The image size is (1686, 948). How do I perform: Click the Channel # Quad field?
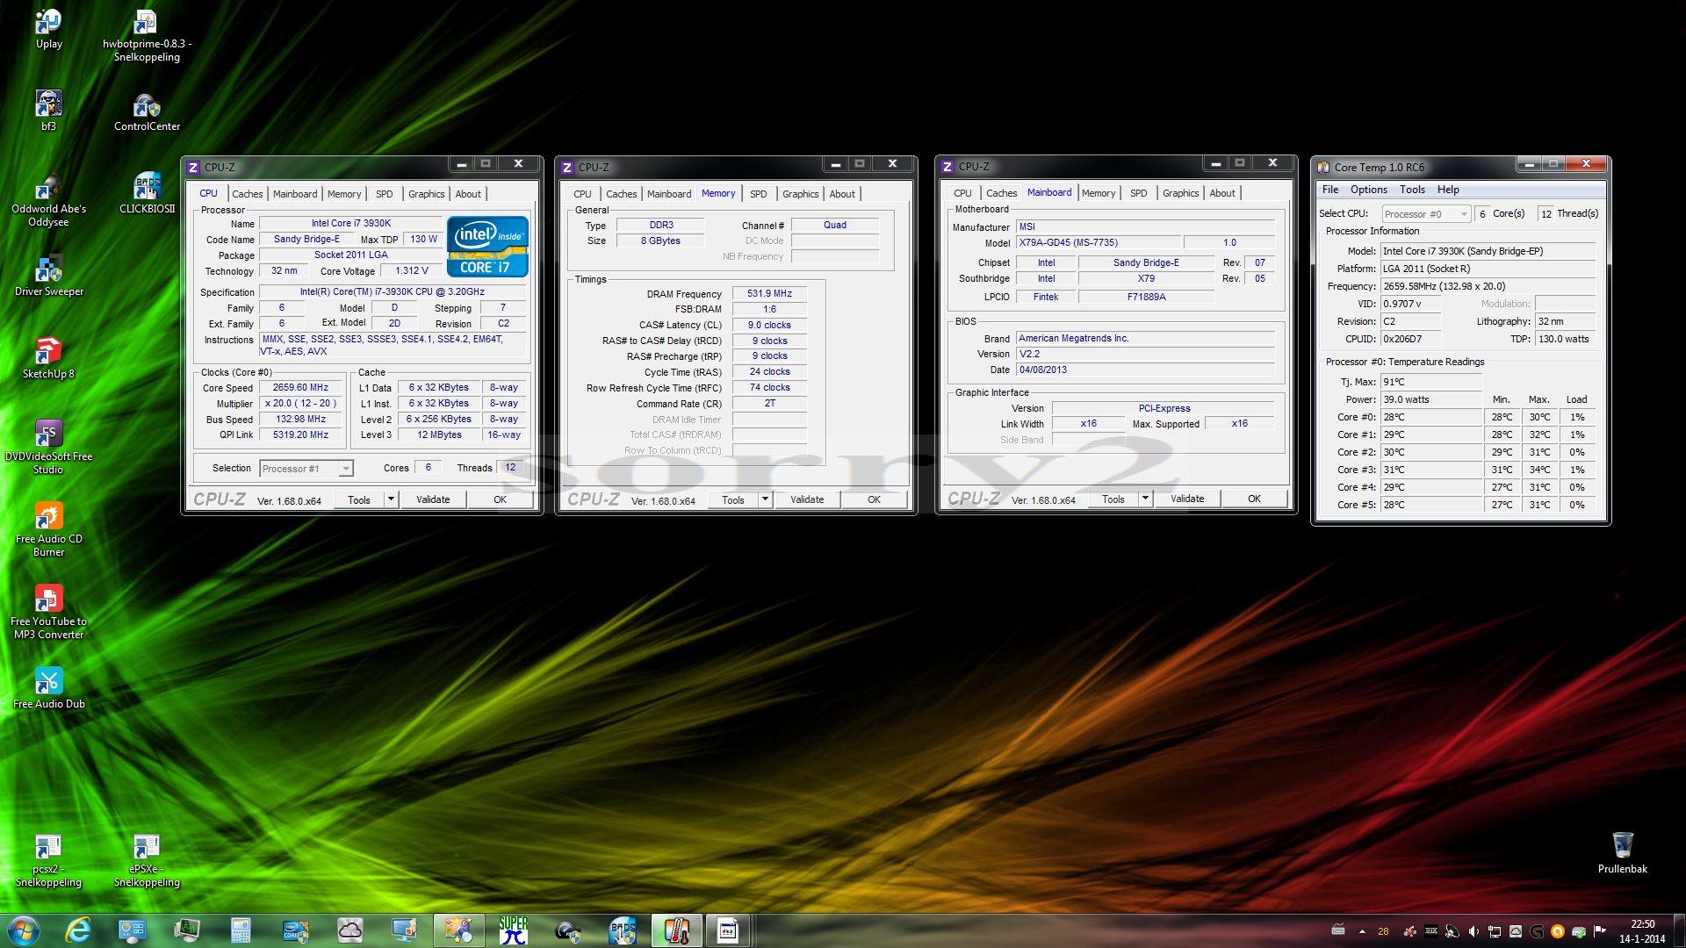834,226
